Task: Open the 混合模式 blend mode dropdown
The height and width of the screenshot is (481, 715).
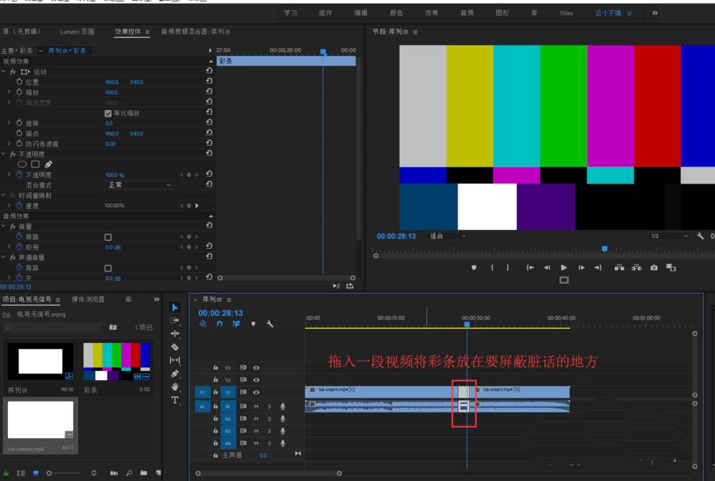Action: point(139,184)
